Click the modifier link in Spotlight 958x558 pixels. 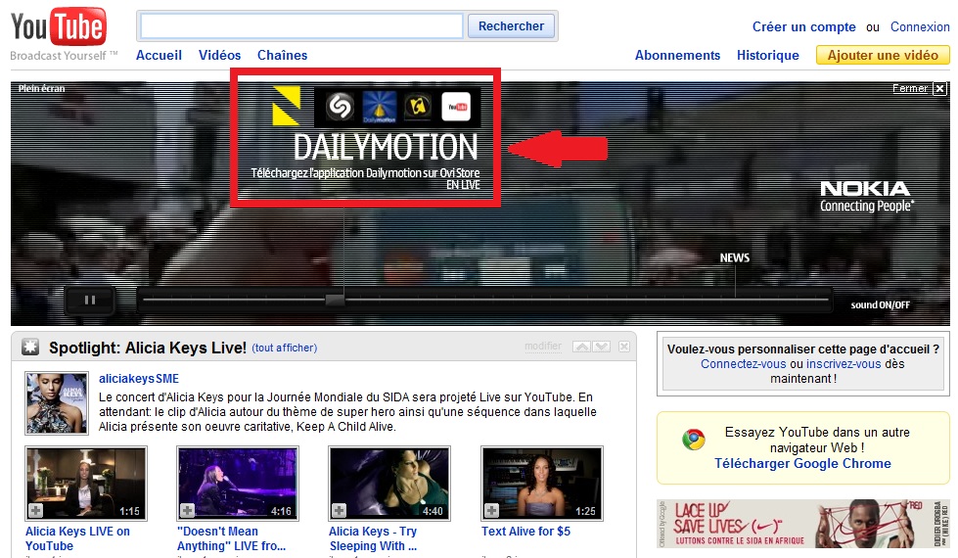click(x=542, y=346)
